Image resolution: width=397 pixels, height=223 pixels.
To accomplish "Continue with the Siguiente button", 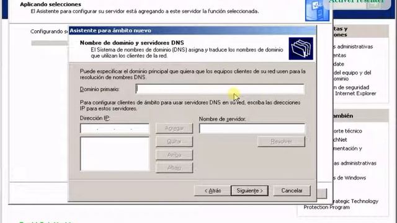I will tap(249, 191).
